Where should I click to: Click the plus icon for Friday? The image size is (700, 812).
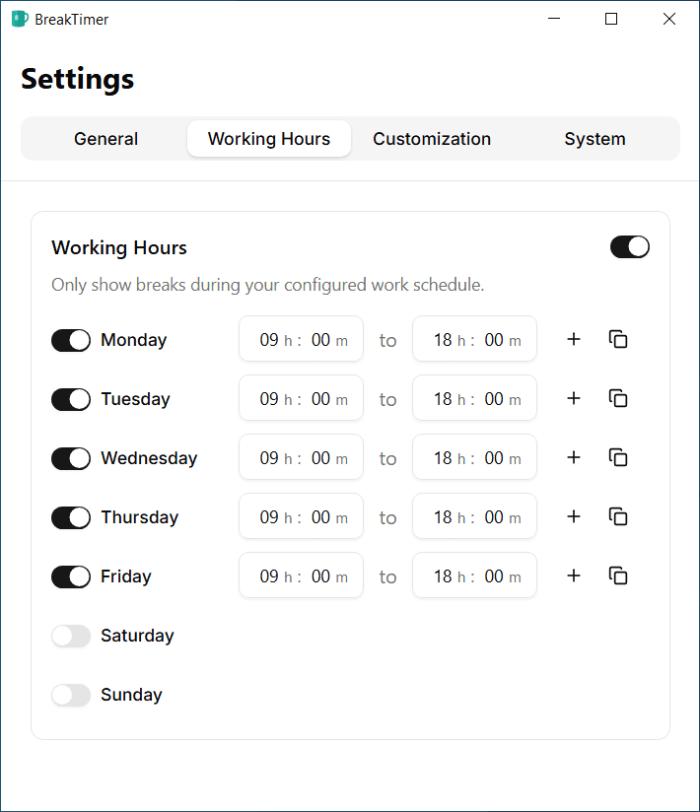pos(574,575)
